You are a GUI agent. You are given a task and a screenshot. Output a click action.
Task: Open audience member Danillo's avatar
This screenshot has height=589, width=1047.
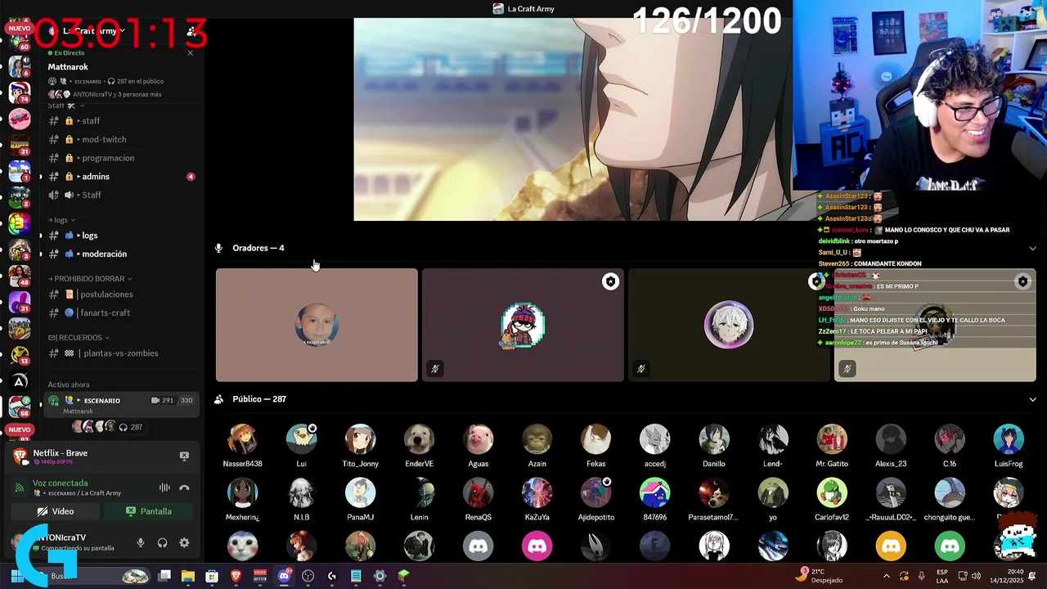(x=713, y=439)
